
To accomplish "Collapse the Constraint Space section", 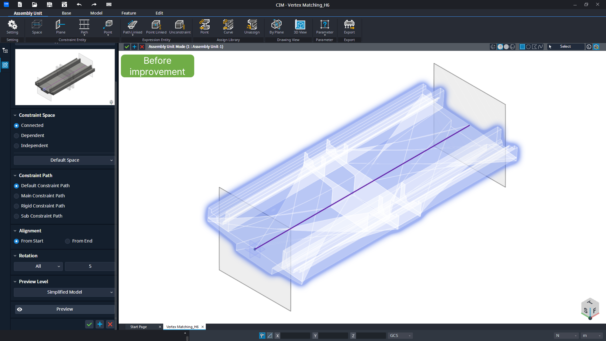I will [x=15, y=115].
